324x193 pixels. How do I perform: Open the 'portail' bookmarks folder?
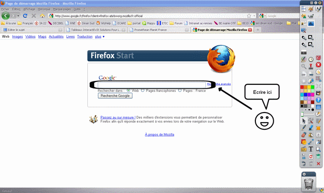[134, 23]
